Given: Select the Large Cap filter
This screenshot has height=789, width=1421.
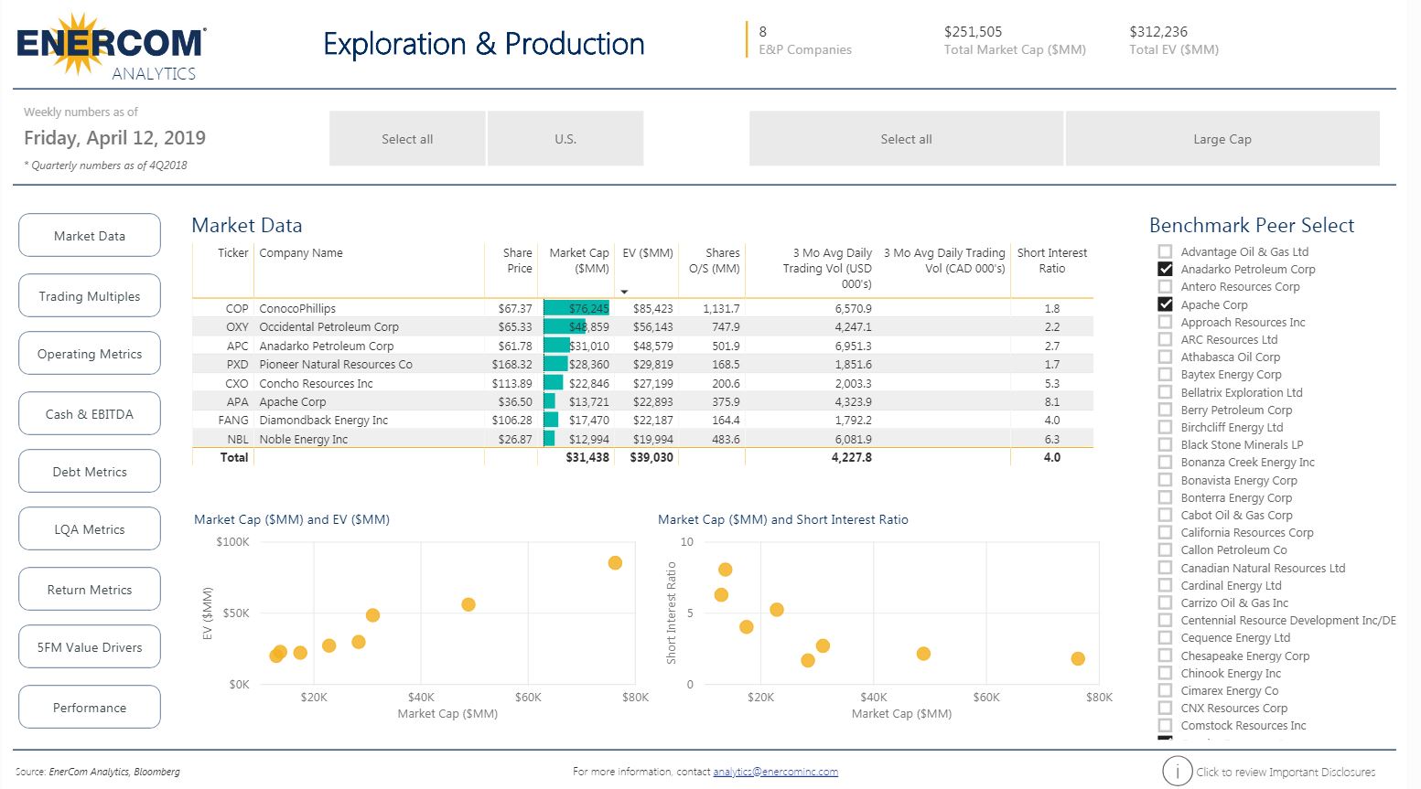Looking at the screenshot, I should point(1222,139).
